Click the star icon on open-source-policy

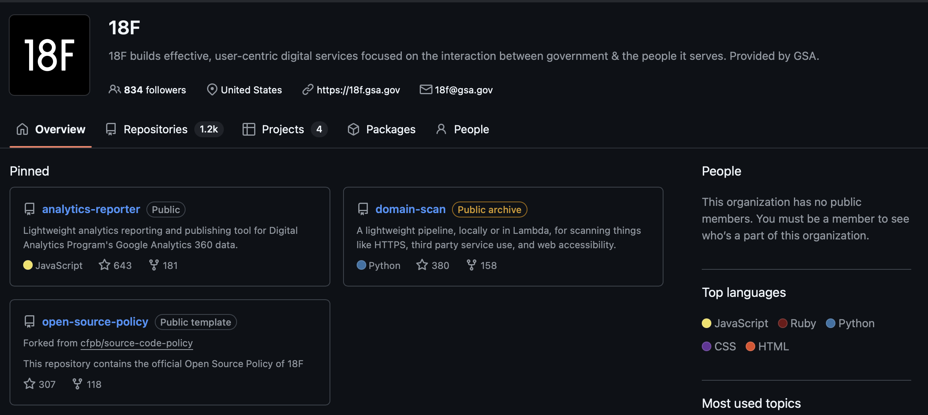click(30, 384)
